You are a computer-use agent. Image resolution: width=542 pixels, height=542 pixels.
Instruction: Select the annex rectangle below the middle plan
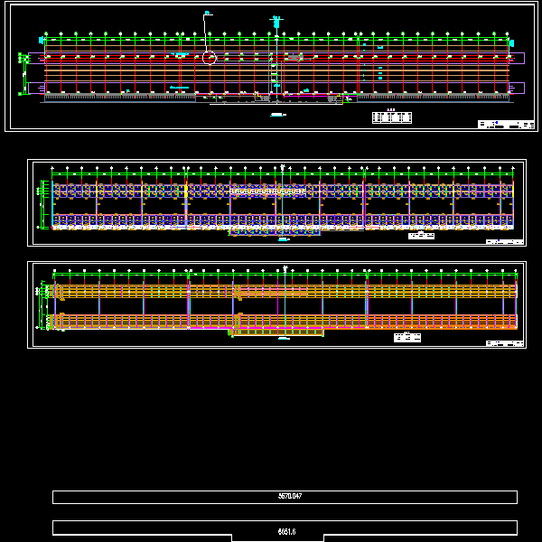click(x=275, y=231)
